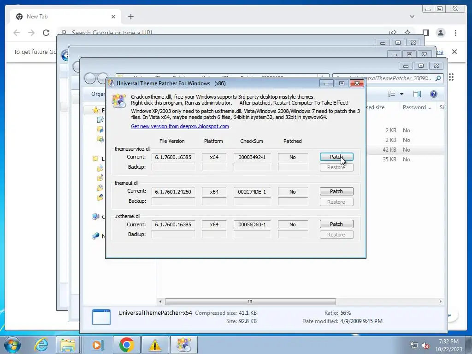Click the uxtheme.dll platform x64 value

click(214, 224)
